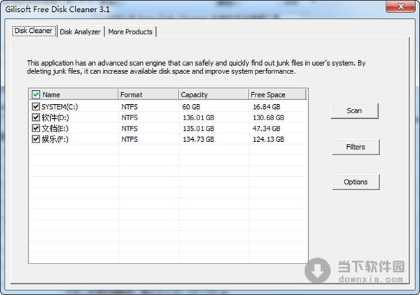This screenshot has width=420, height=295.
Task: Open the Disk Analyzer tab
Action: [x=80, y=32]
